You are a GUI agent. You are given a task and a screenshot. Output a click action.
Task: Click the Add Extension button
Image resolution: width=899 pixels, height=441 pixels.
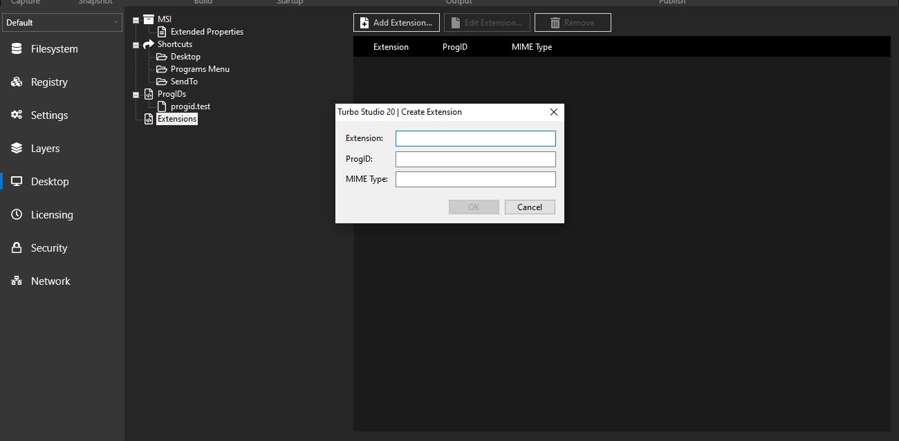click(396, 22)
